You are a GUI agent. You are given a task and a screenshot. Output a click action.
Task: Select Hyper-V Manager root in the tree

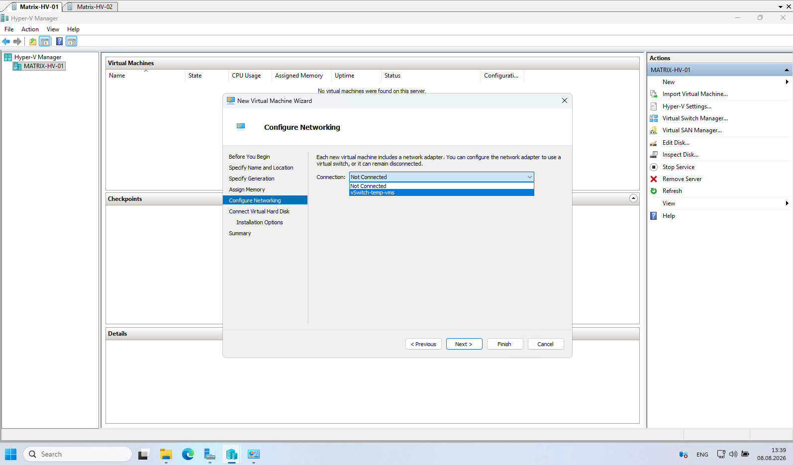(x=38, y=57)
